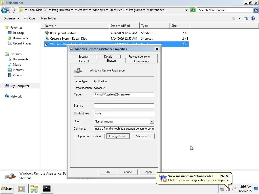
Task: Open Command Prompt from taskbar
Action: point(47,188)
